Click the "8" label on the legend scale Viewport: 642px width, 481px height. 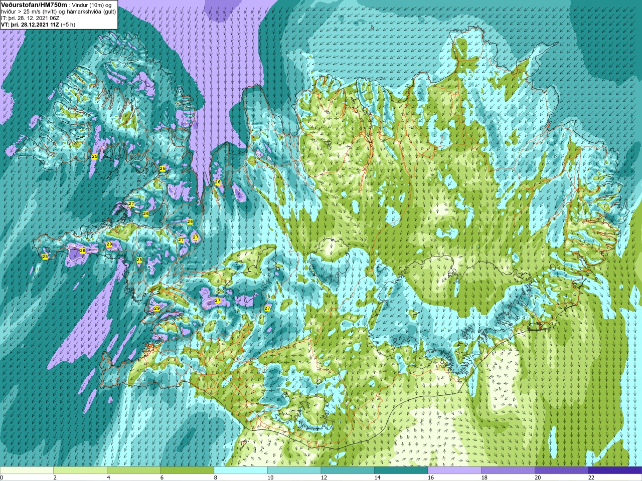[x=216, y=477]
